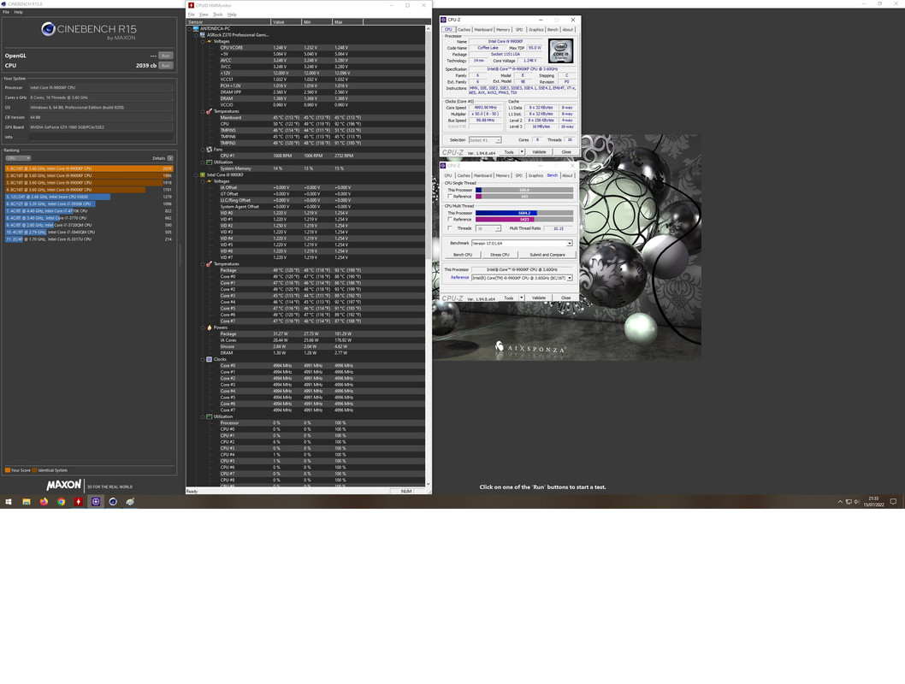Click the ASRock Z370 motherboard icon
The height and width of the screenshot is (684, 905).
point(203,34)
